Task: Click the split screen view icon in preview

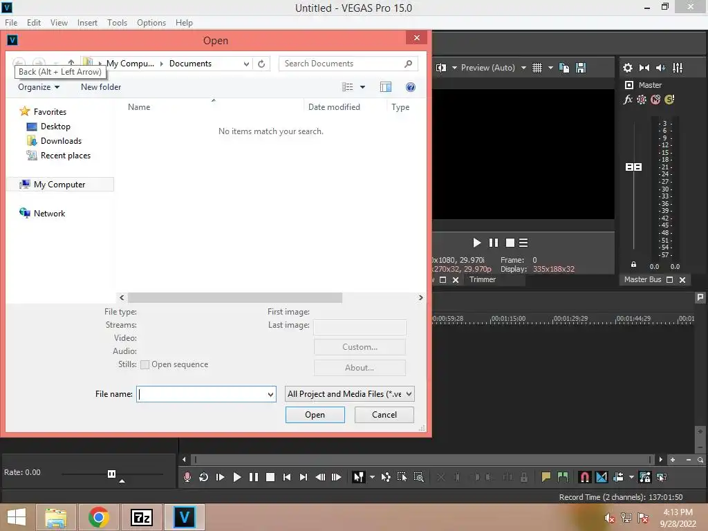Action: pos(441,68)
